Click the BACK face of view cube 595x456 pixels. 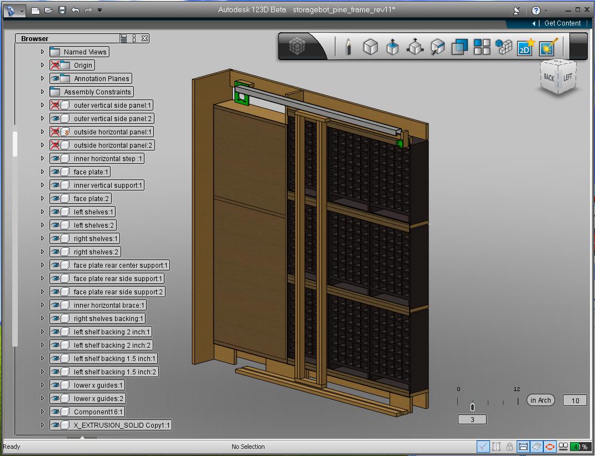click(x=549, y=77)
